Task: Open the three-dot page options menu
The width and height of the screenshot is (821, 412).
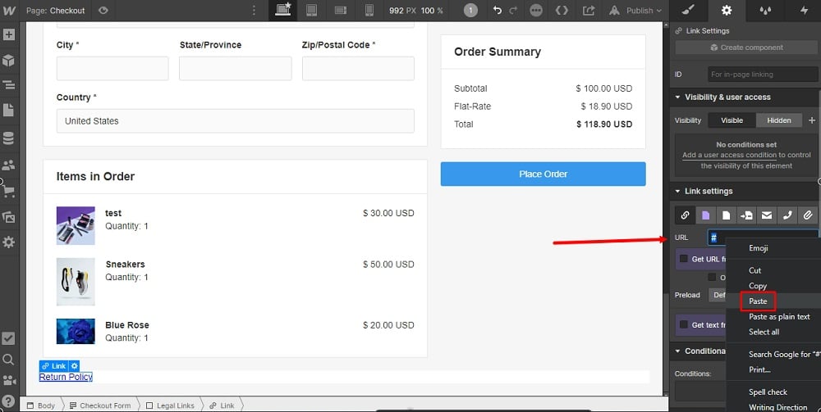Action: 254,11
